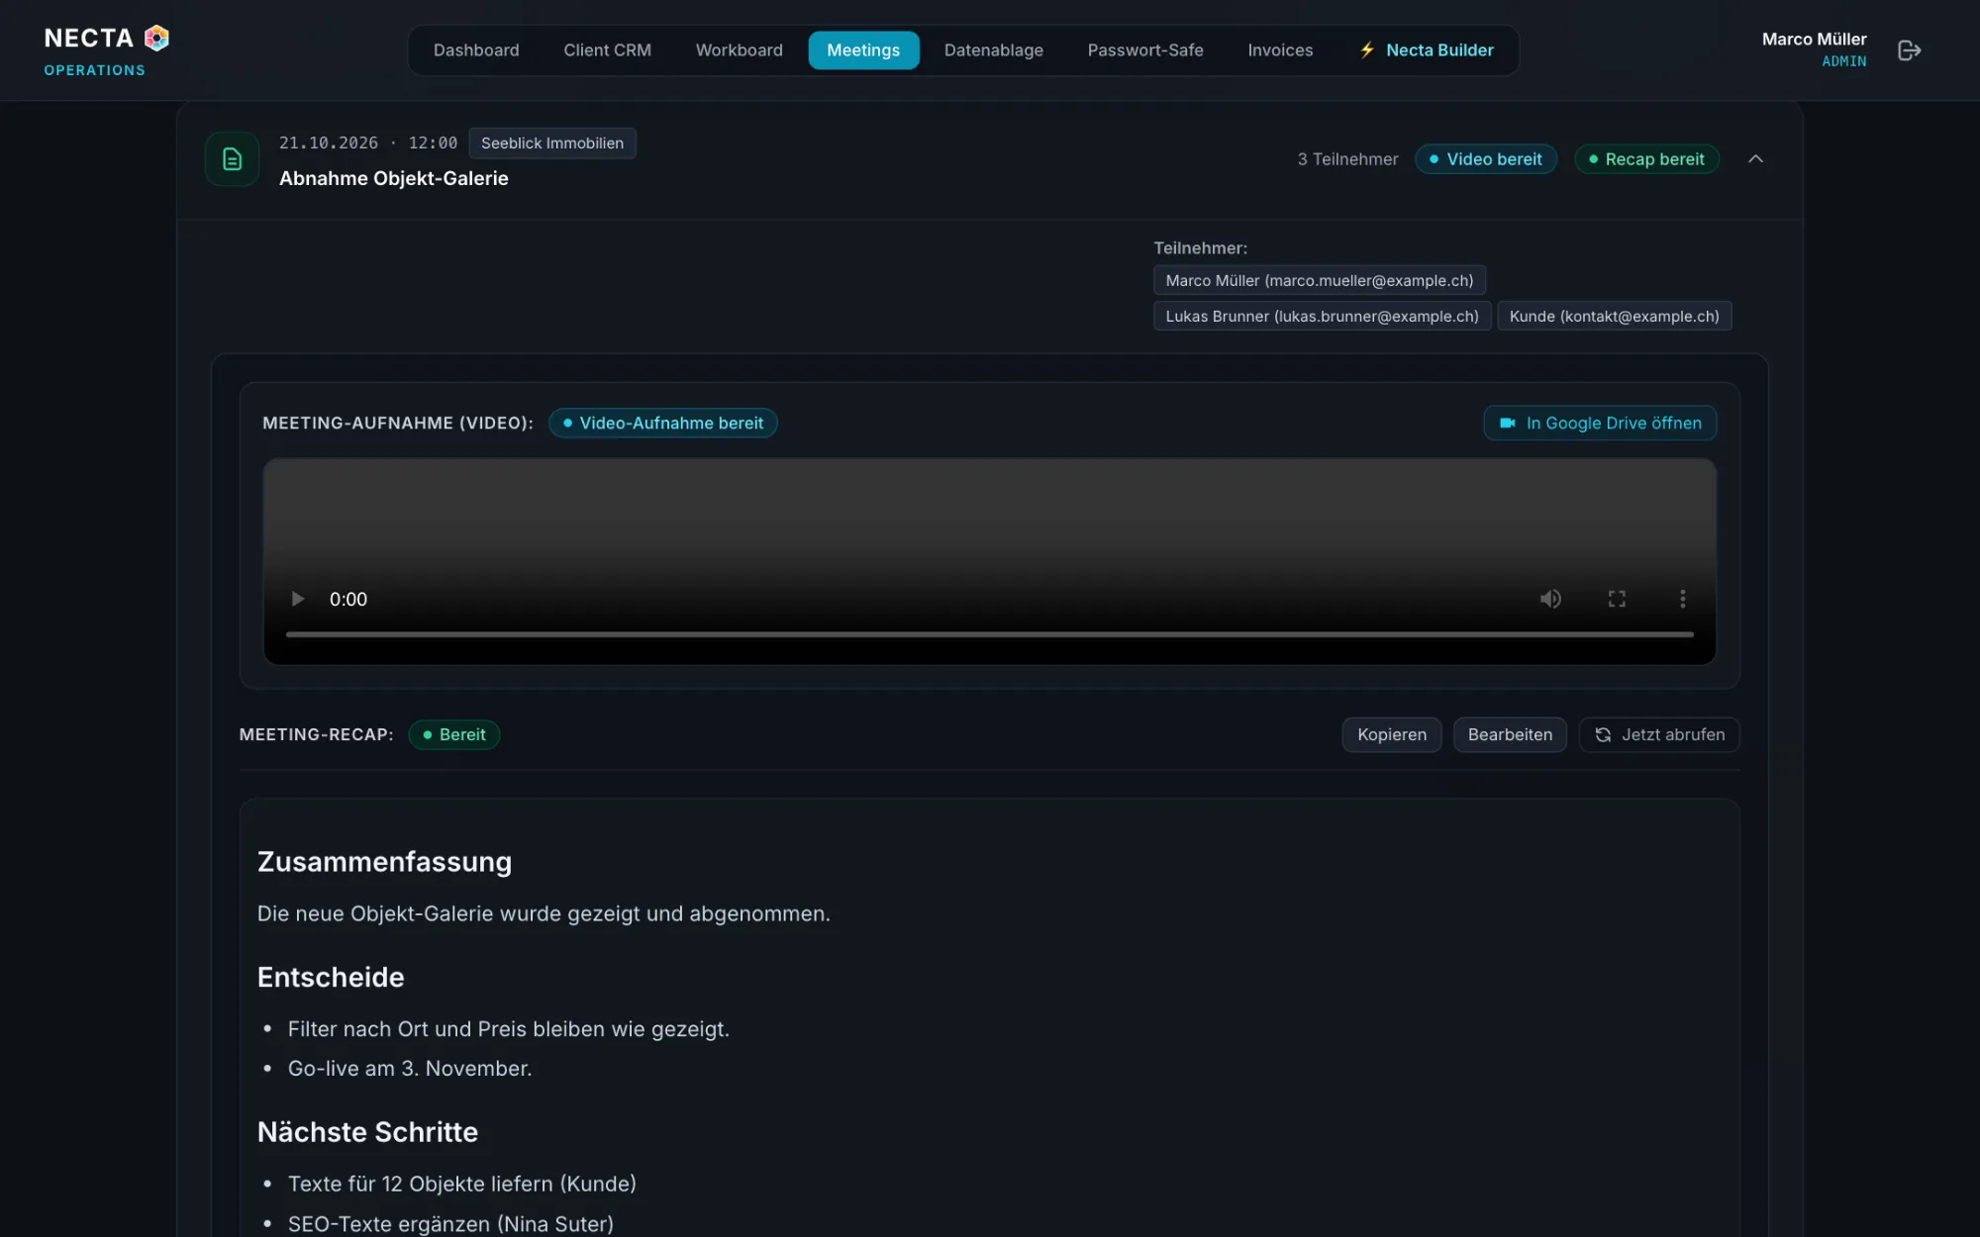Open the Datenablage tab
This screenshot has width=1980, height=1237.
993,50
